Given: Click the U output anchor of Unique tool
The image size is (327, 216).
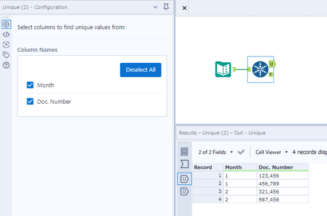Looking at the screenshot, I should point(272,64).
